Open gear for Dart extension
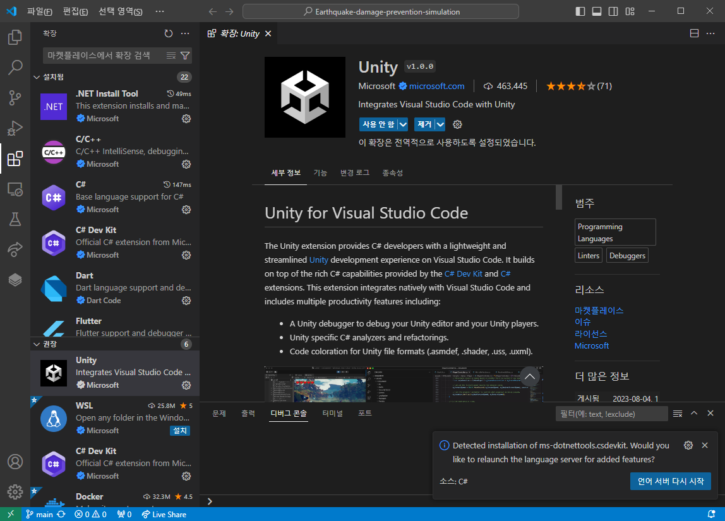This screenshot has width=725, height=521. [x=186, y=301]
